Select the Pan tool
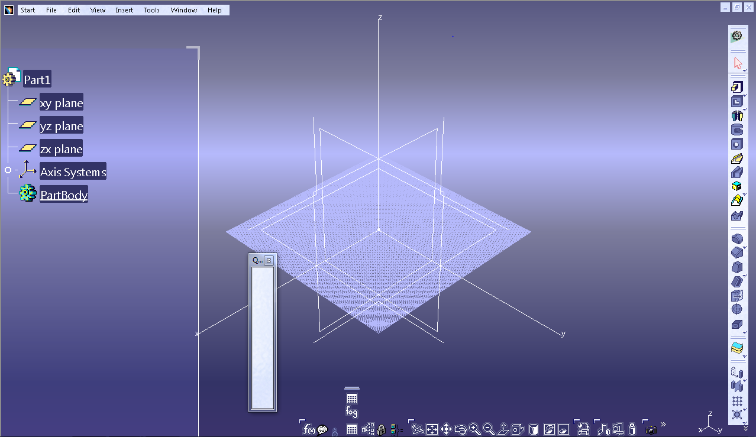756x437 pixels. pyautogui.click(x=447, y=429)
